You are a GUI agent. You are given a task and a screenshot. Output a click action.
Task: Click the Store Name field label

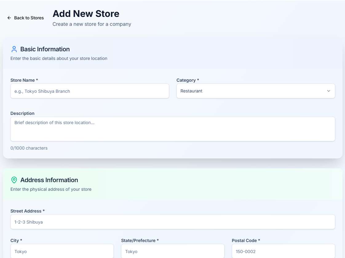(x=24, y=80)
